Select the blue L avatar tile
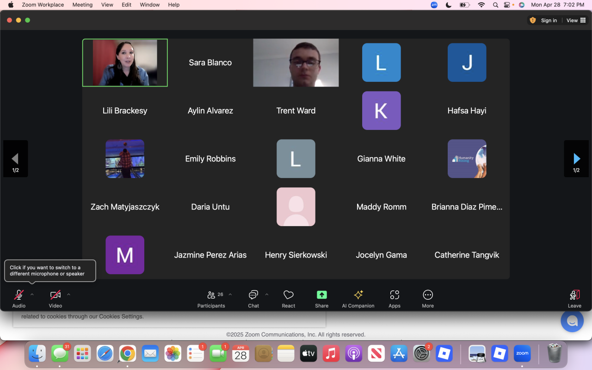 pos(382,62)
